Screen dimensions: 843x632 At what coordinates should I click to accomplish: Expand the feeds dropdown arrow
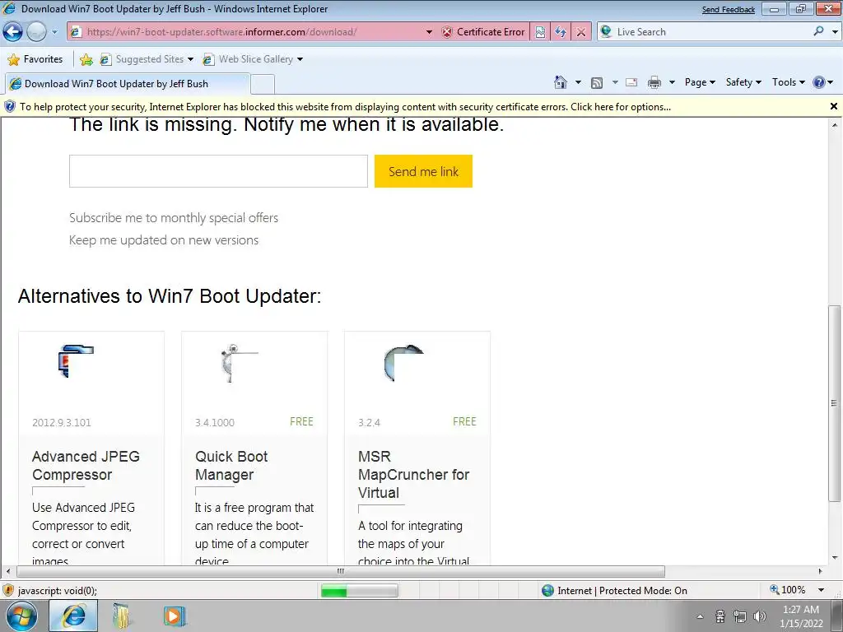[x=614, y=82]
